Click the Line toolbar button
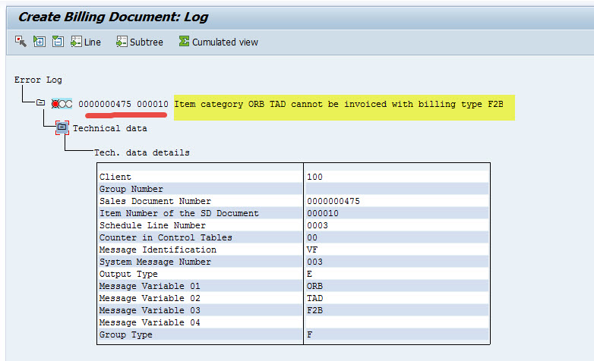 [x=86, y=42]
